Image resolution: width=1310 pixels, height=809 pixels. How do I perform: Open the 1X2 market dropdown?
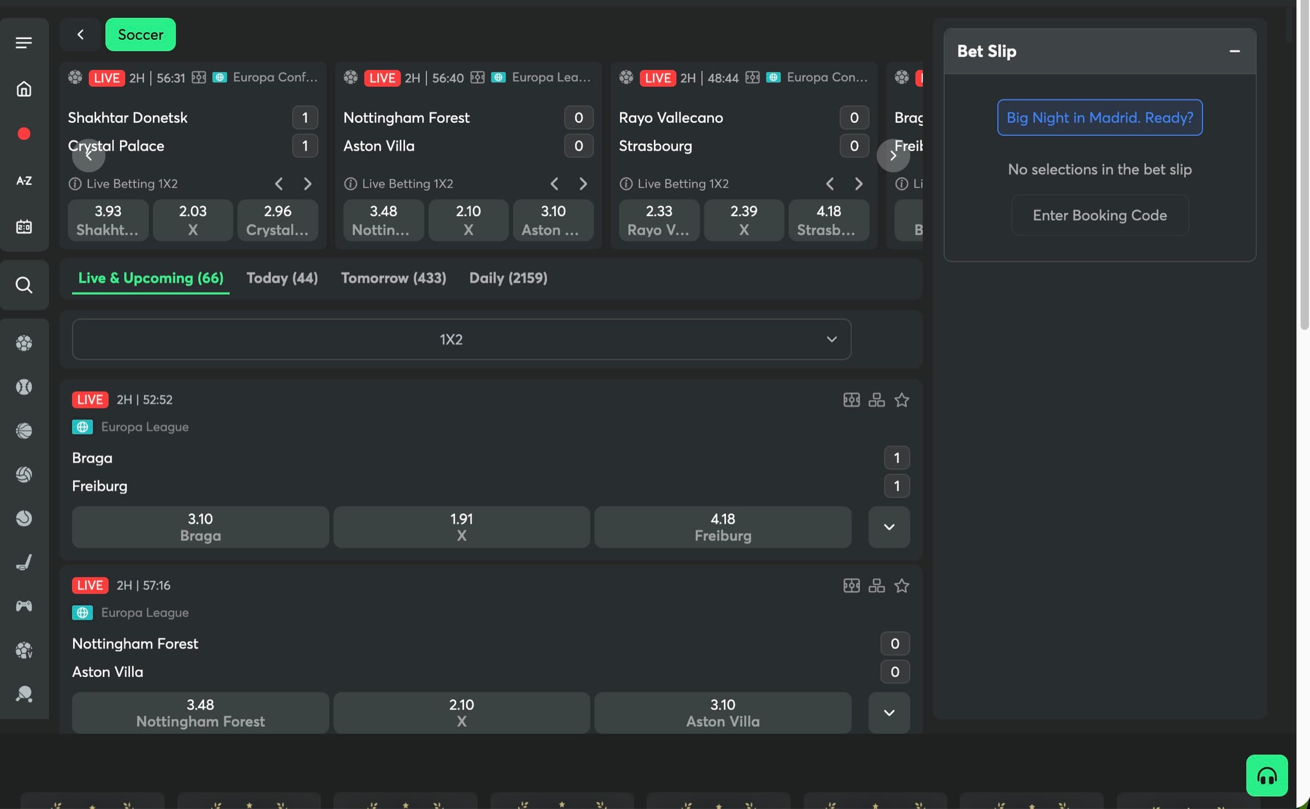point(461,340)
